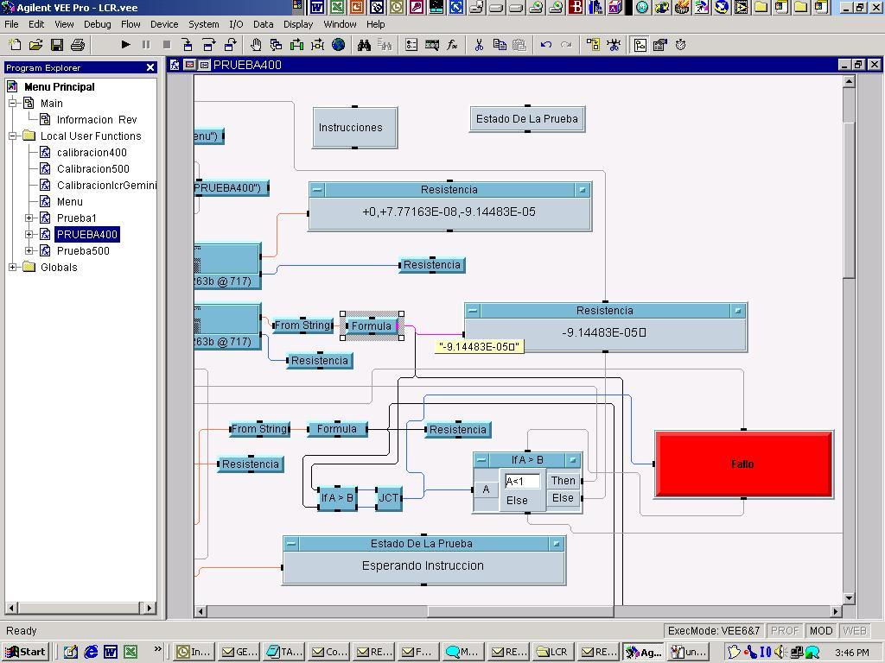This screenshot has height=663, width=885.
Task: Click the Print toolbar icon
Action: tap(78, 45)
